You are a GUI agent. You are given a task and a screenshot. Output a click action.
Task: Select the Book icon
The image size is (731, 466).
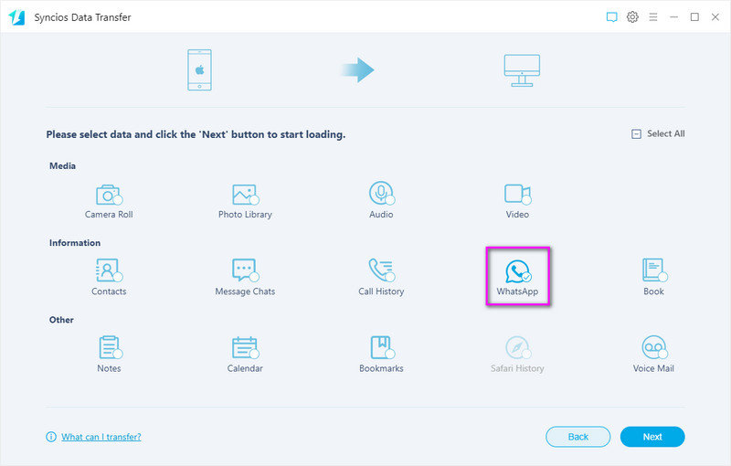point(654,270)
